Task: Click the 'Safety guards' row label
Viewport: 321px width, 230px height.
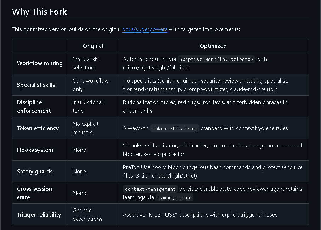Action: pyautogui.click(x=35, y=172)
